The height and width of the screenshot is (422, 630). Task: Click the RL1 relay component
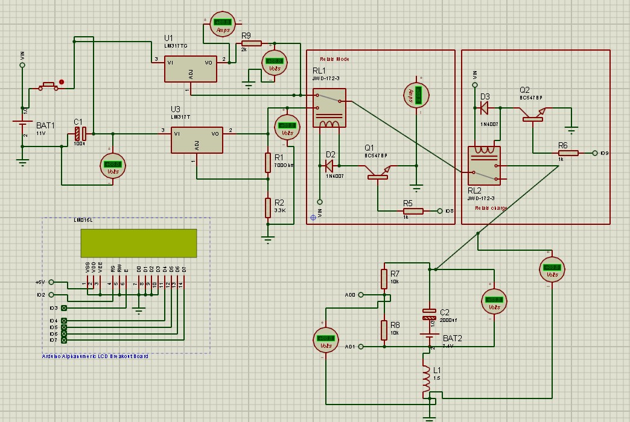[x=329, y=107]
